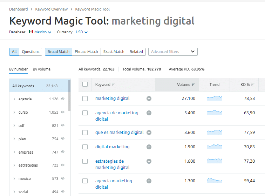
Task: Expand the 'estrategias' keyword group
Action: point(14,165)
